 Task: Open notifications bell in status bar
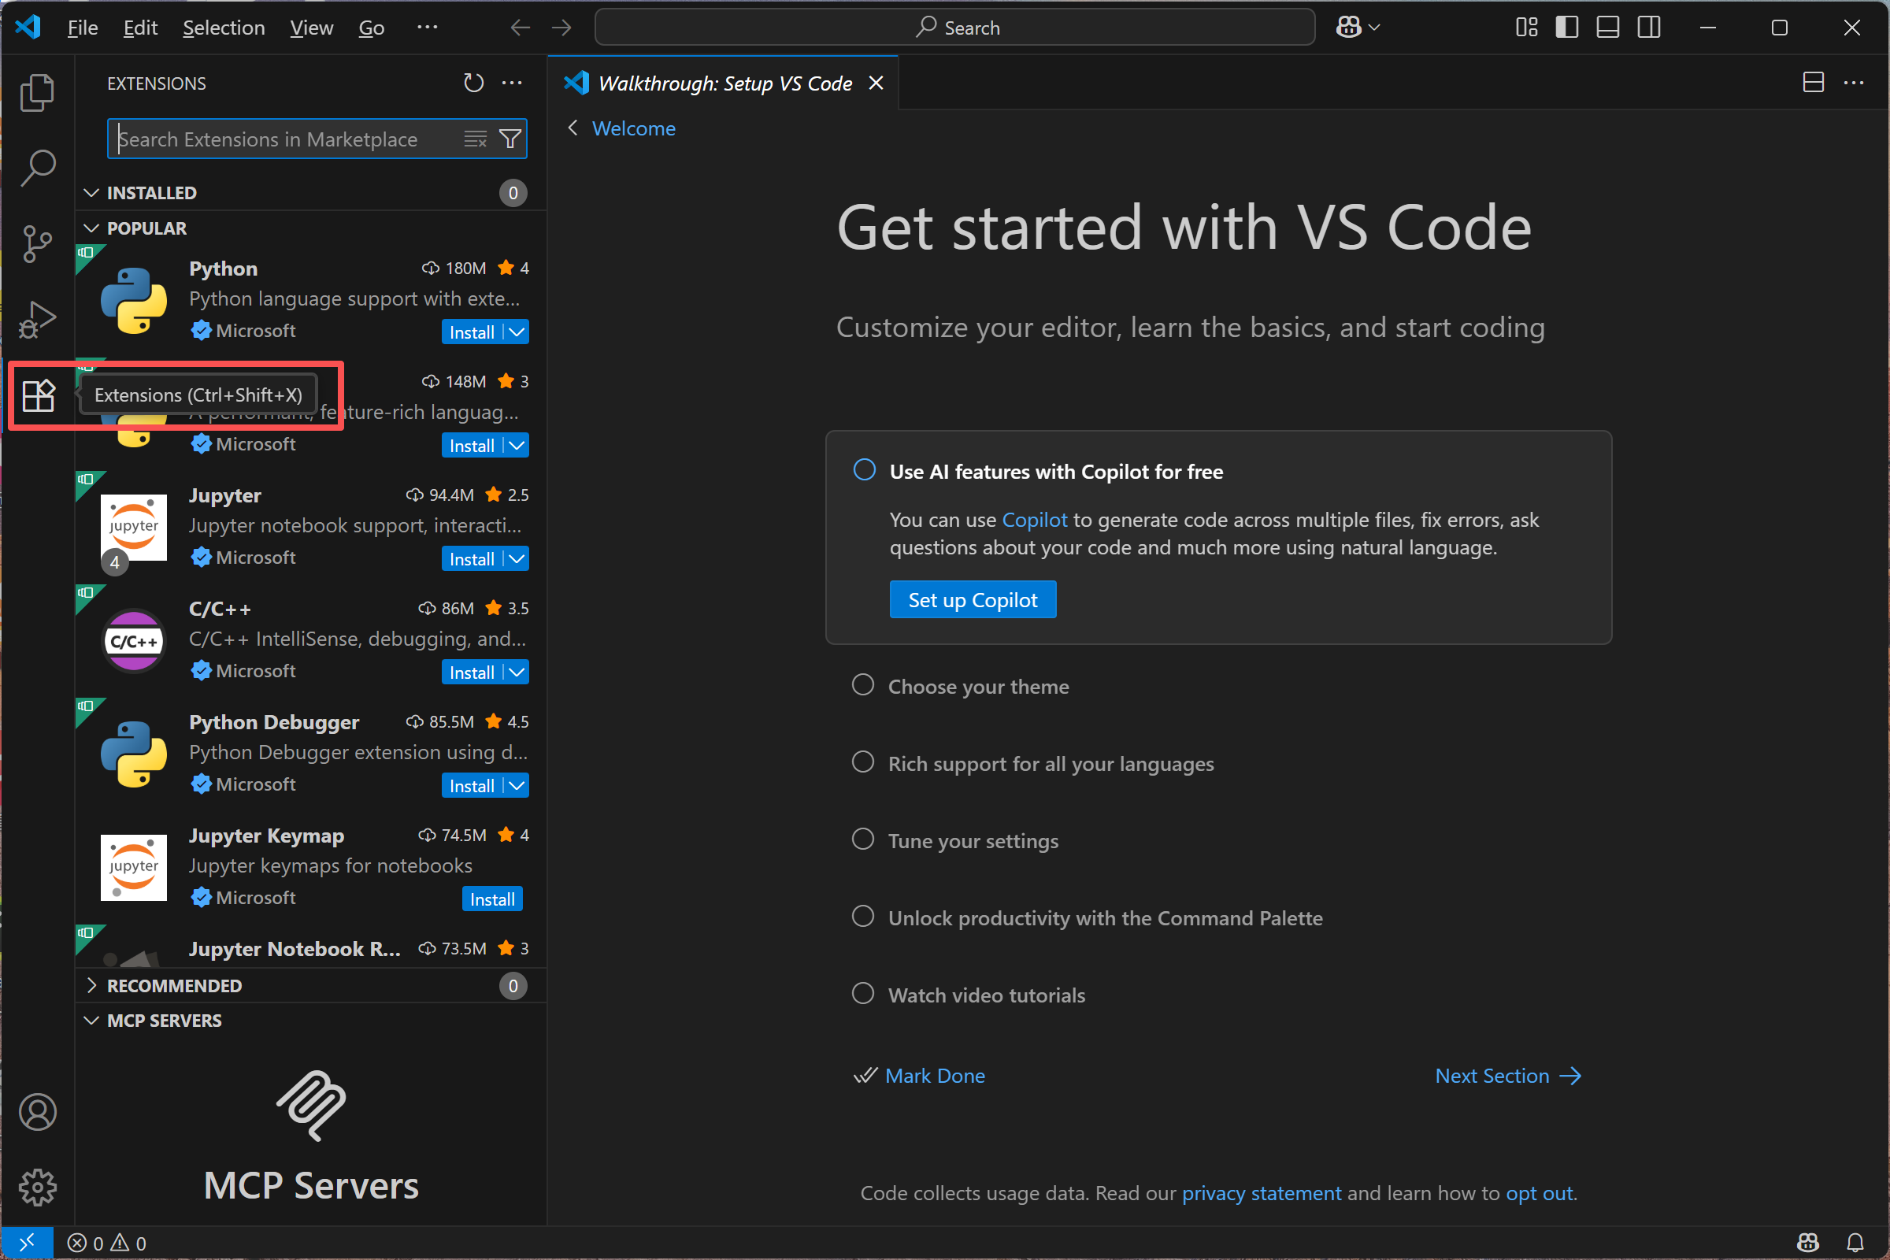1855,1243
